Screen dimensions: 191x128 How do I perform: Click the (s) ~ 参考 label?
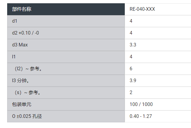pos(27,93)
